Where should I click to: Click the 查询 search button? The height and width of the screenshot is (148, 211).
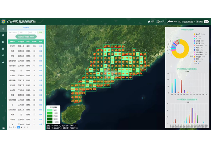point(41,32)
